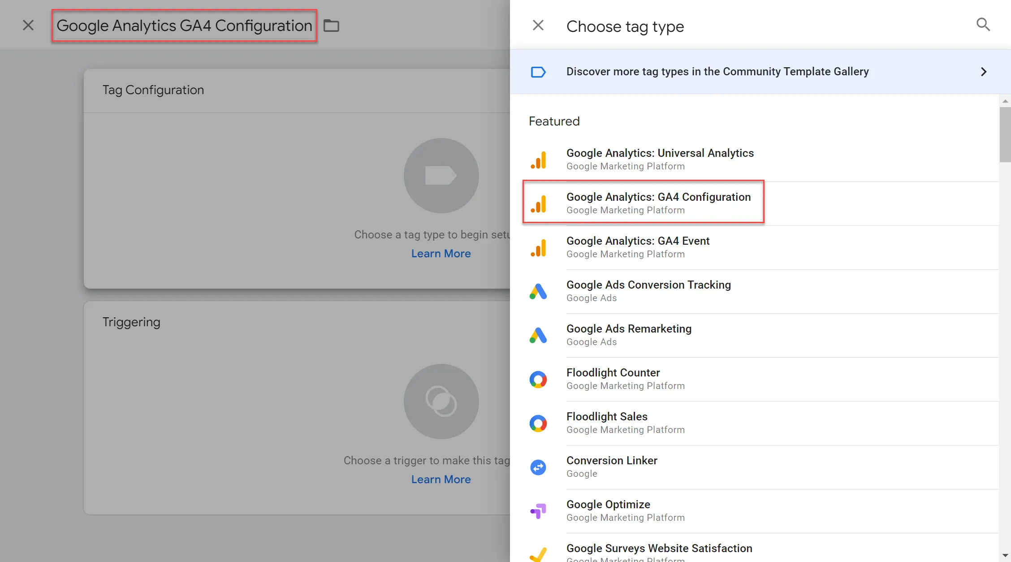Click the folder icon next to tag name
The width and height of the screenshot is (1011, 562).
331,26
